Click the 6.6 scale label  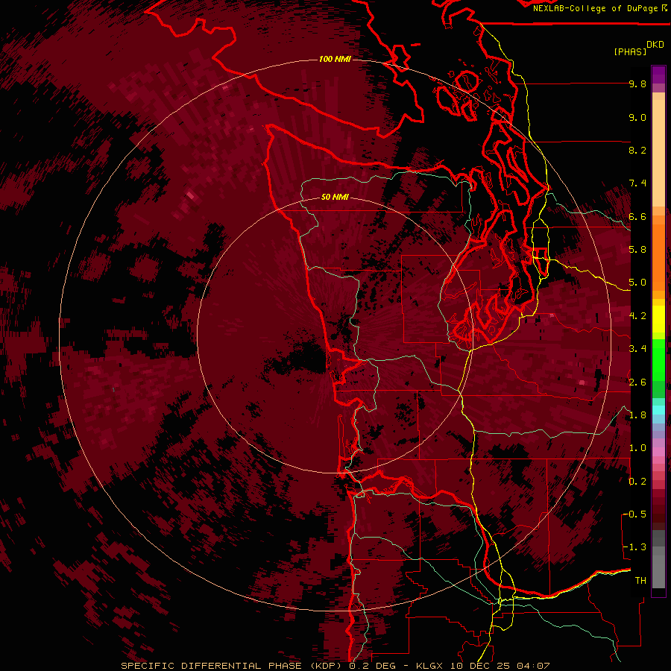pos(637,216)
